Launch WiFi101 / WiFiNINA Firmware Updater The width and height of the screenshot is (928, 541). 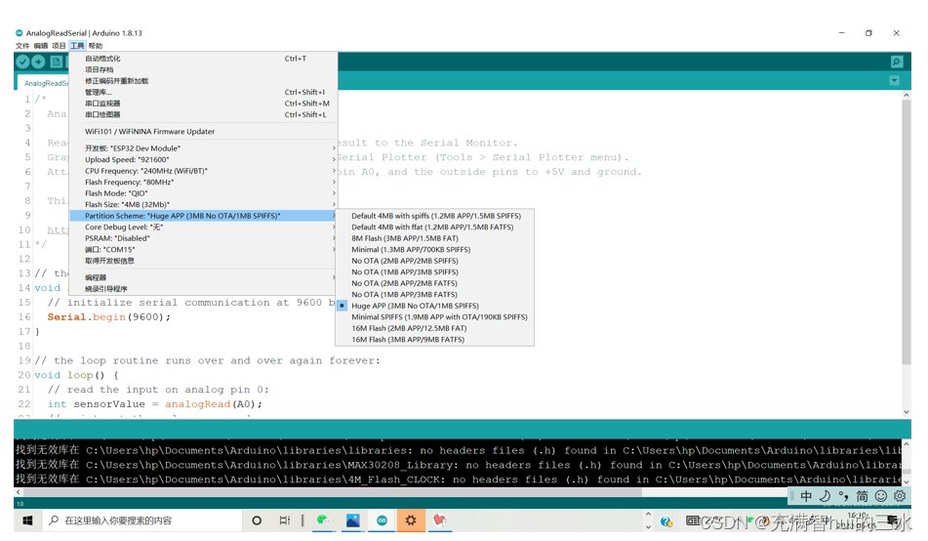pos(203,132)
